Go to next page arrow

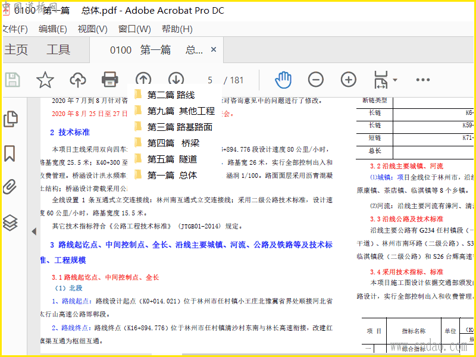pyautogui.click(x=176, y=79)
